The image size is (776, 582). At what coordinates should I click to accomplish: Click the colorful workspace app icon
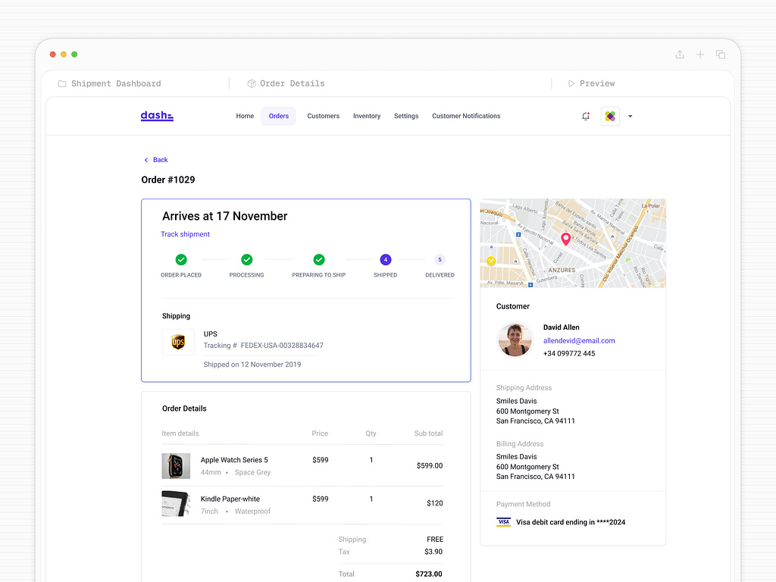[x=610, y=116]
